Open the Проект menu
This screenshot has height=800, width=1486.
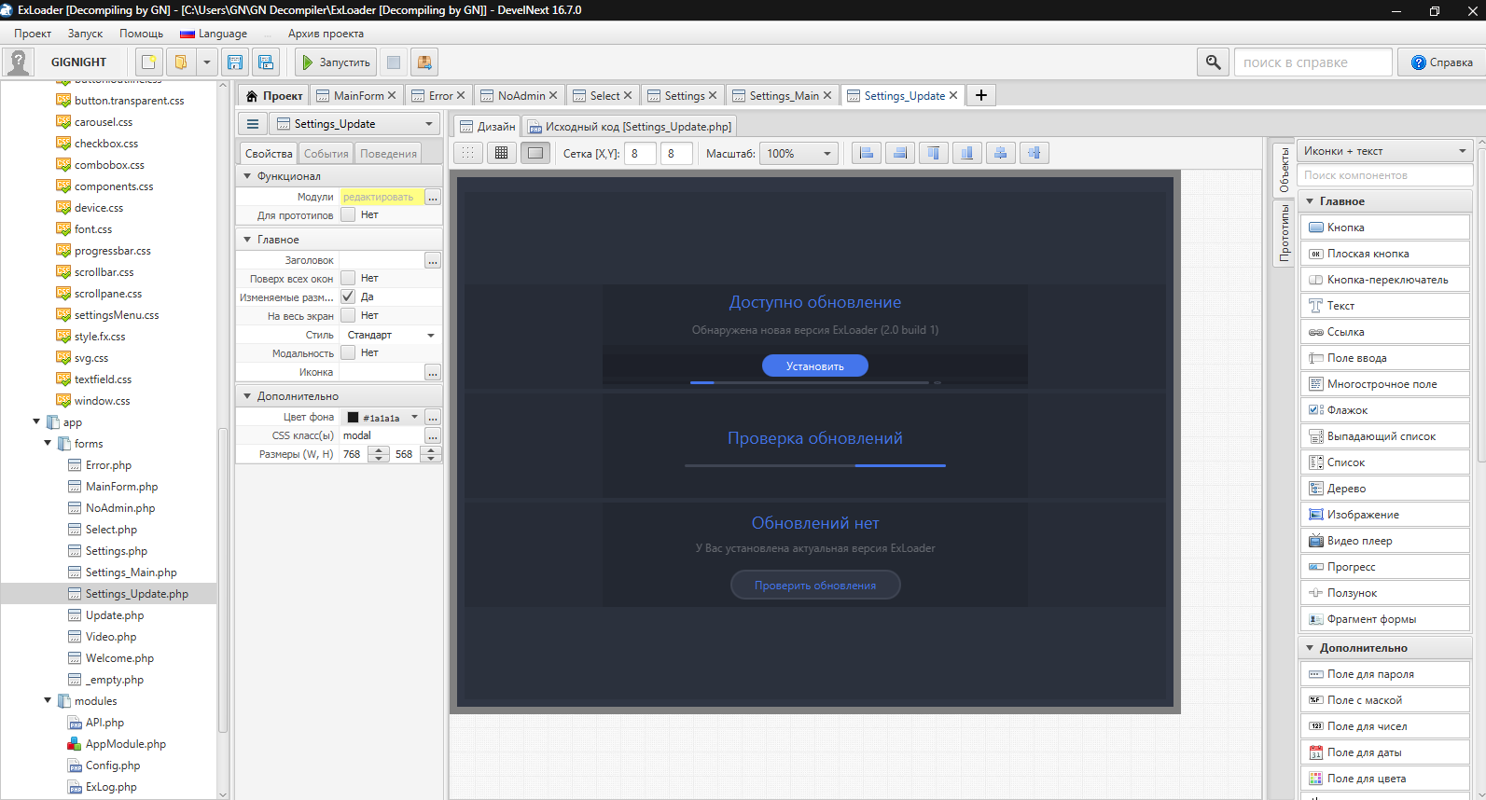click(33, 34)
